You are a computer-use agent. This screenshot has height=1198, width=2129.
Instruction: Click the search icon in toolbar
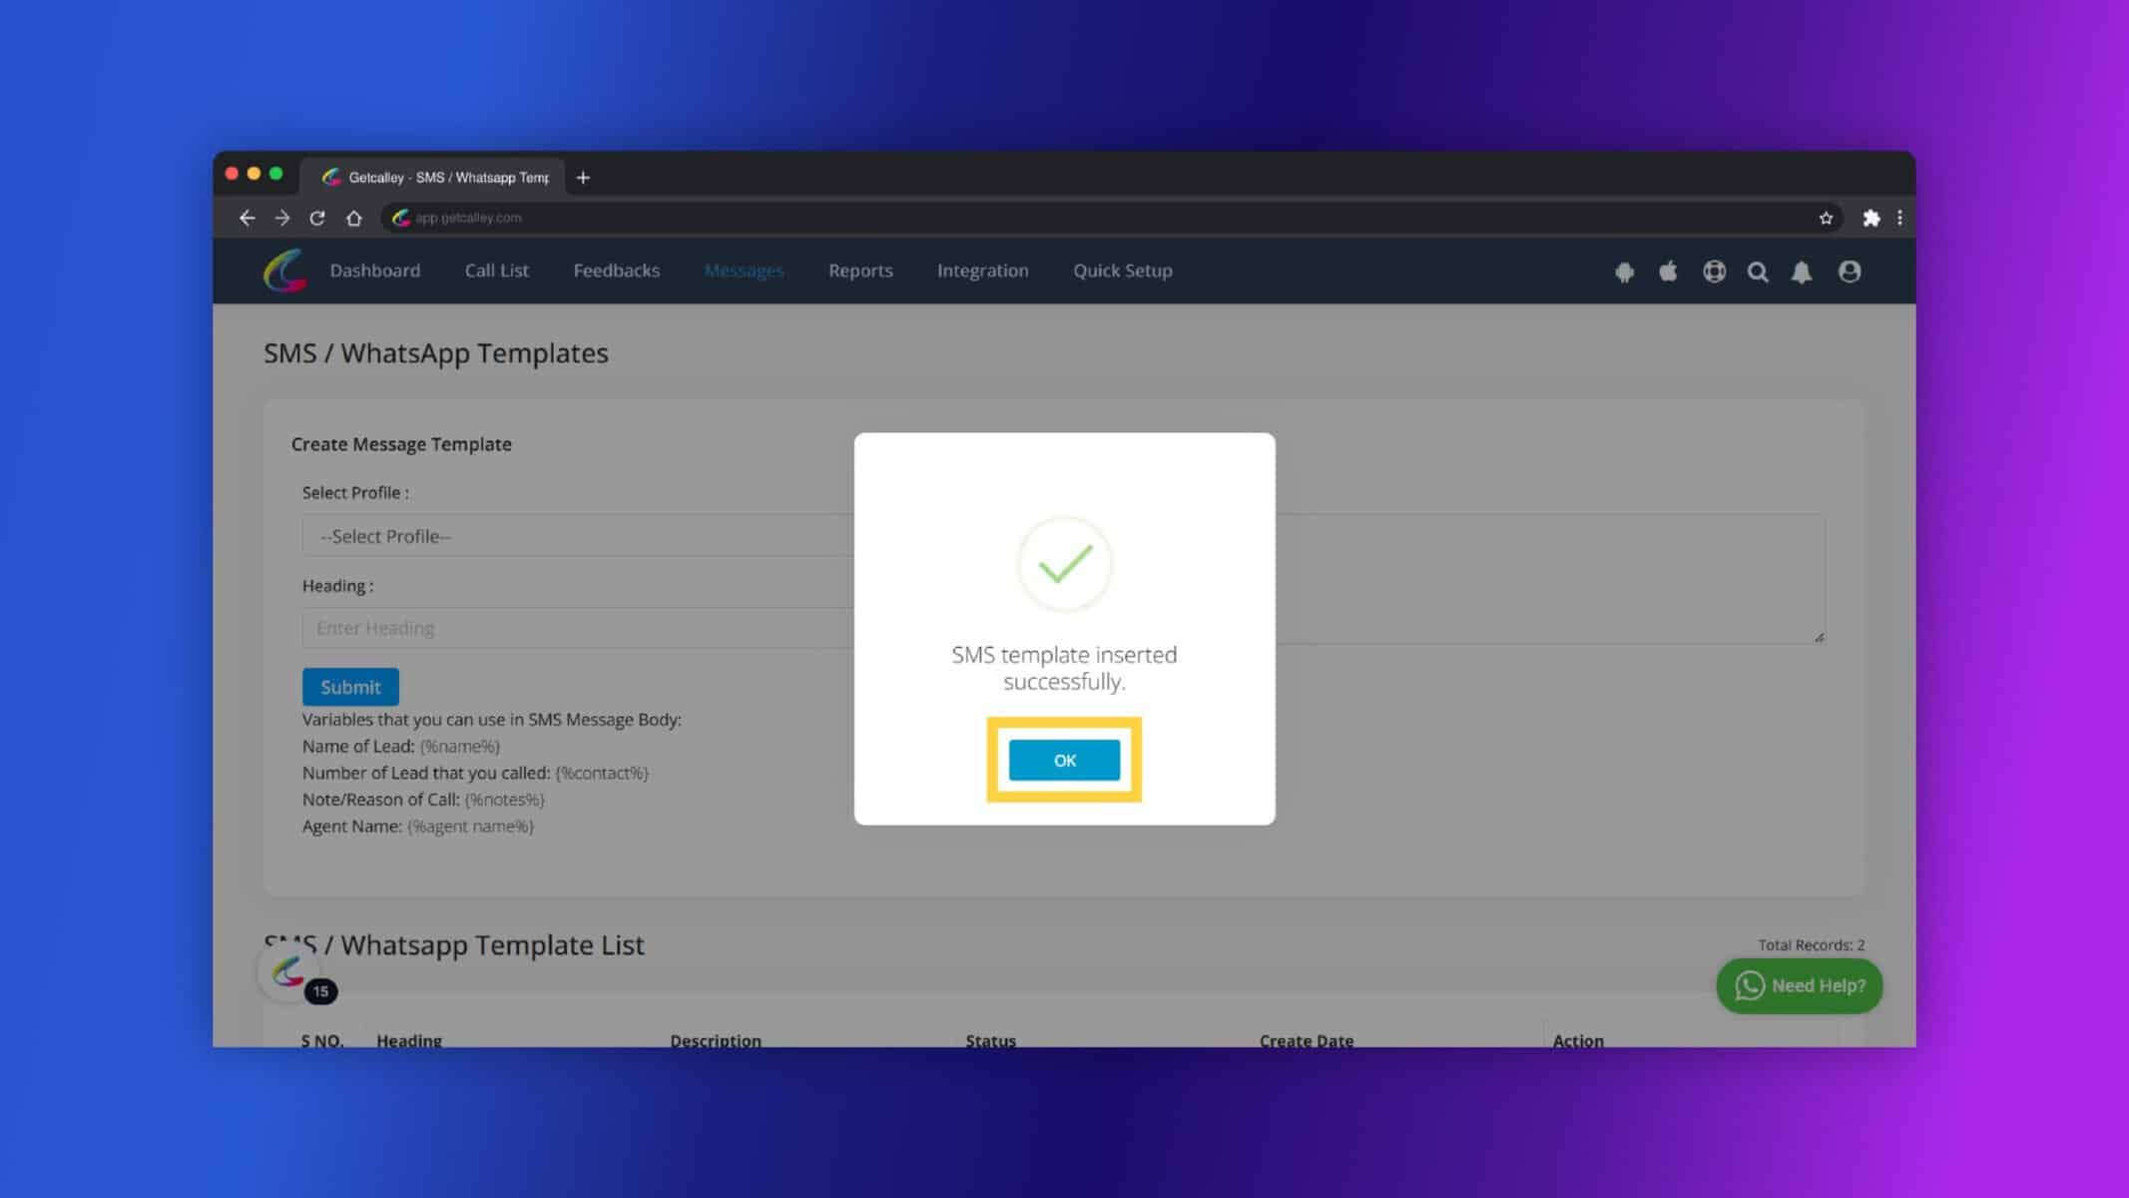click(1758, 271)
